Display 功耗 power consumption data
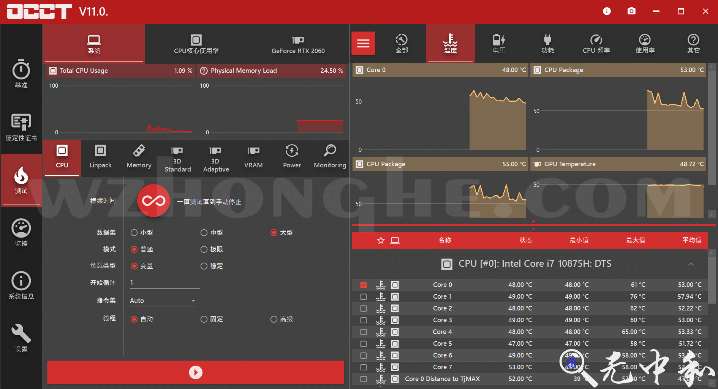Viewport: 718px width, 389px height. [x=547, y=43]
